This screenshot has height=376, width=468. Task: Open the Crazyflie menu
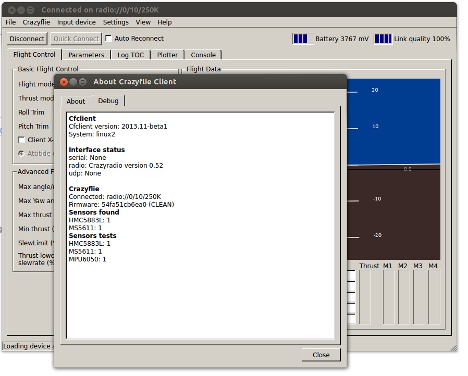[36, 22]
